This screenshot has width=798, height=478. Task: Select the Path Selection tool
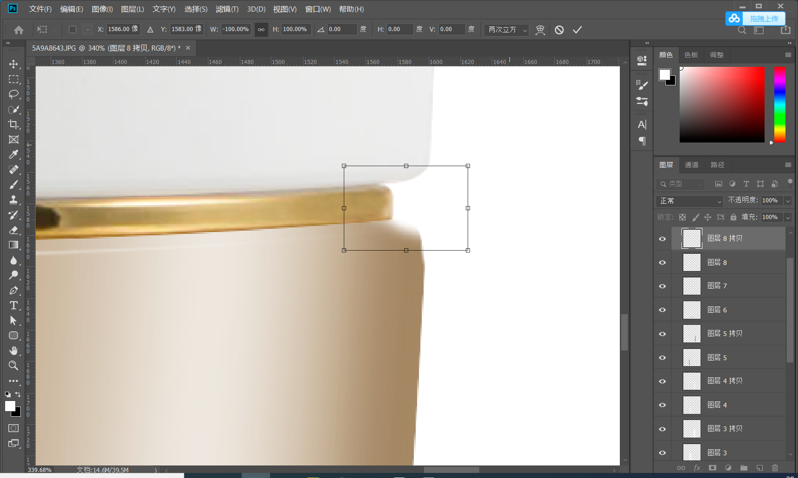tap(13, 321)
